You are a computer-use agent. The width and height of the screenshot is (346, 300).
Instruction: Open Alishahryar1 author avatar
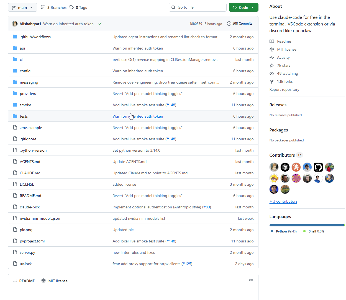point(15,24)
